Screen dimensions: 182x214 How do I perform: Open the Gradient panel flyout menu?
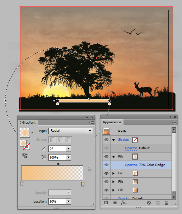tap(91, 122)
